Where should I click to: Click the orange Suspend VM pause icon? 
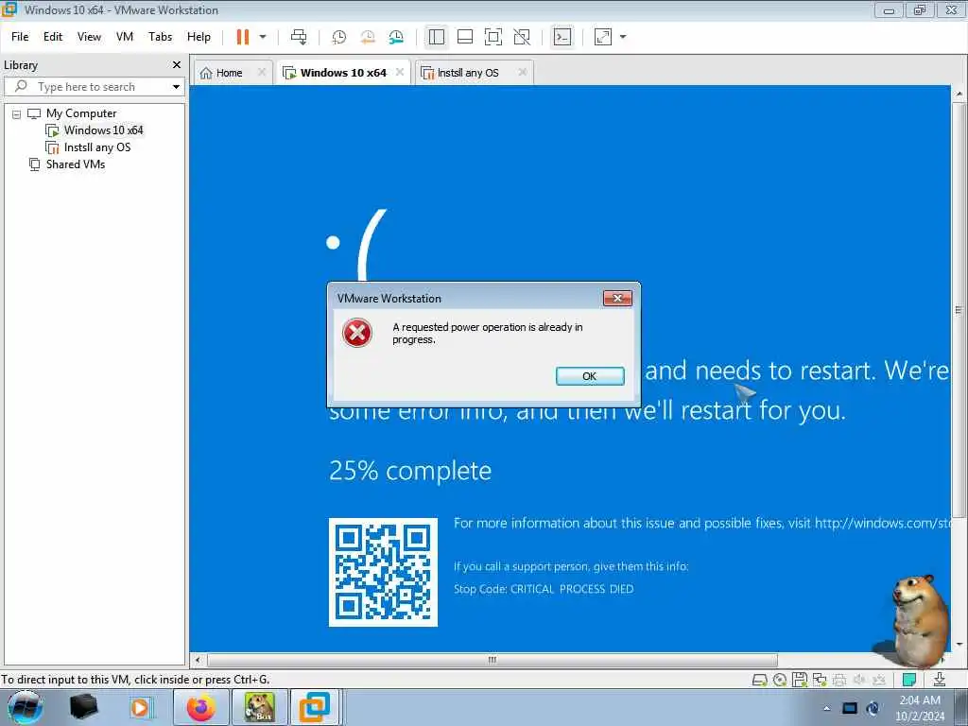tap(243, 37)
